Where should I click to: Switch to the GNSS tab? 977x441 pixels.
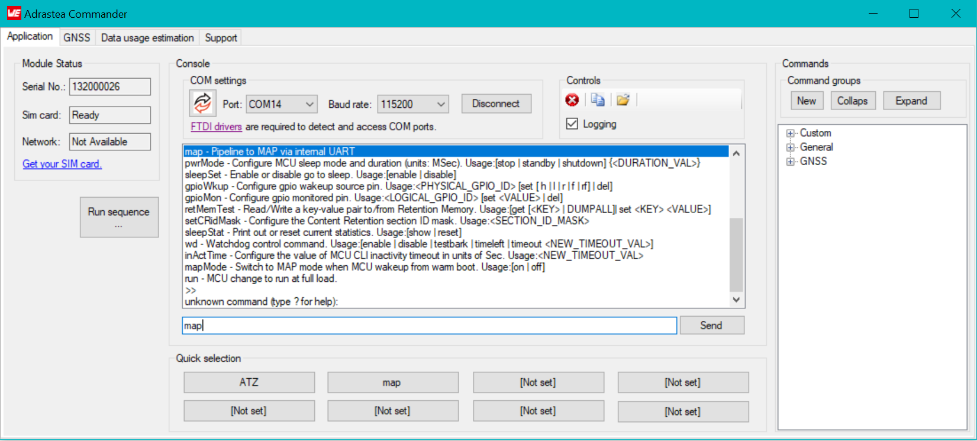[x=77, y=37]
